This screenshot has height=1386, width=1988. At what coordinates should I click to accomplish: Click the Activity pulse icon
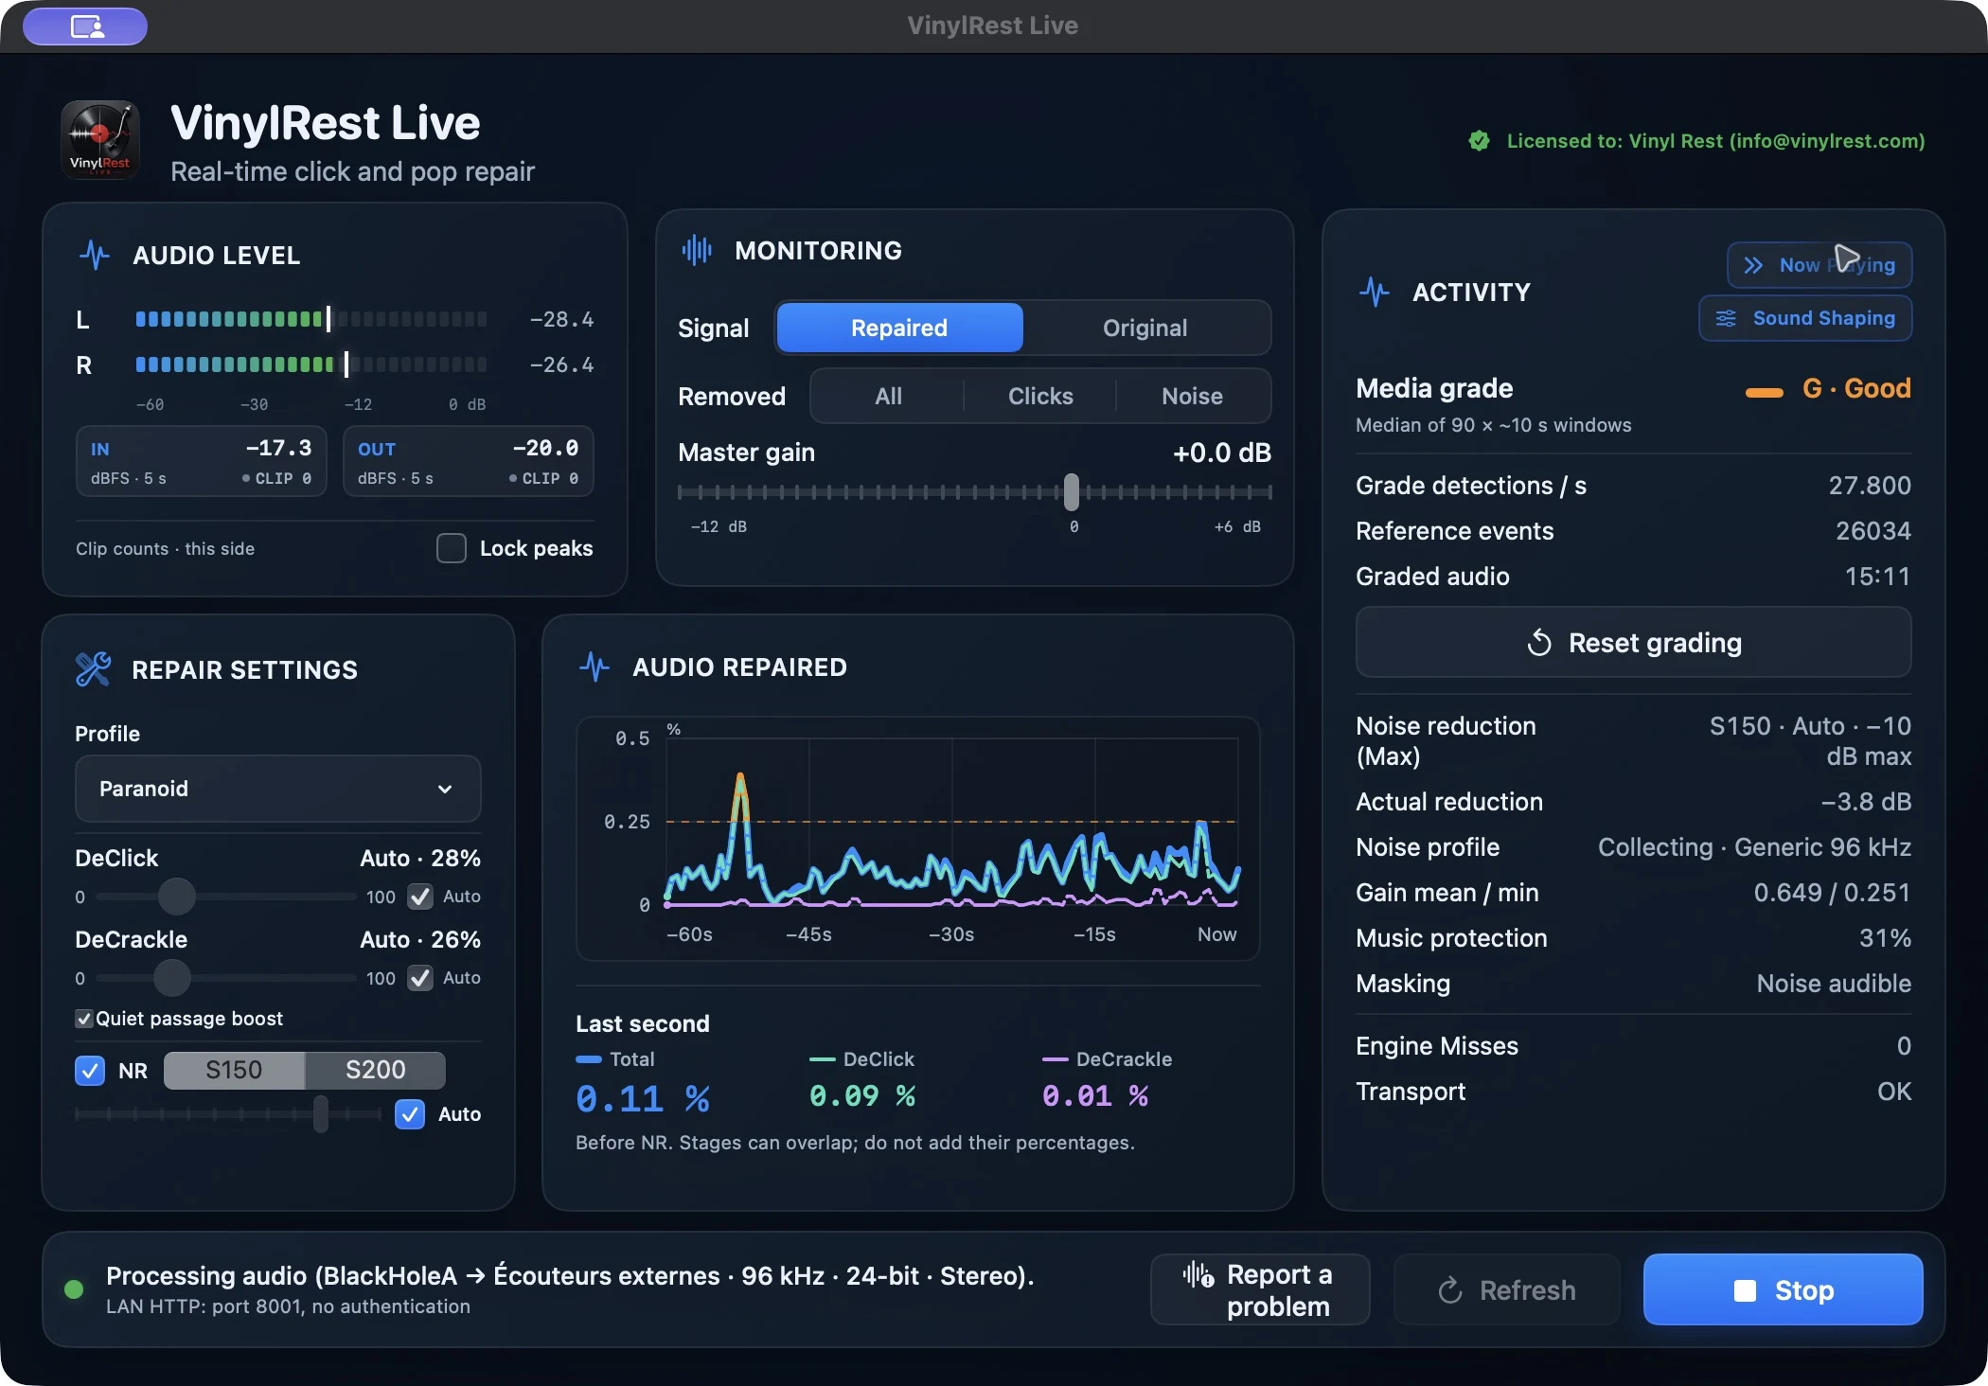point(1375,292)
